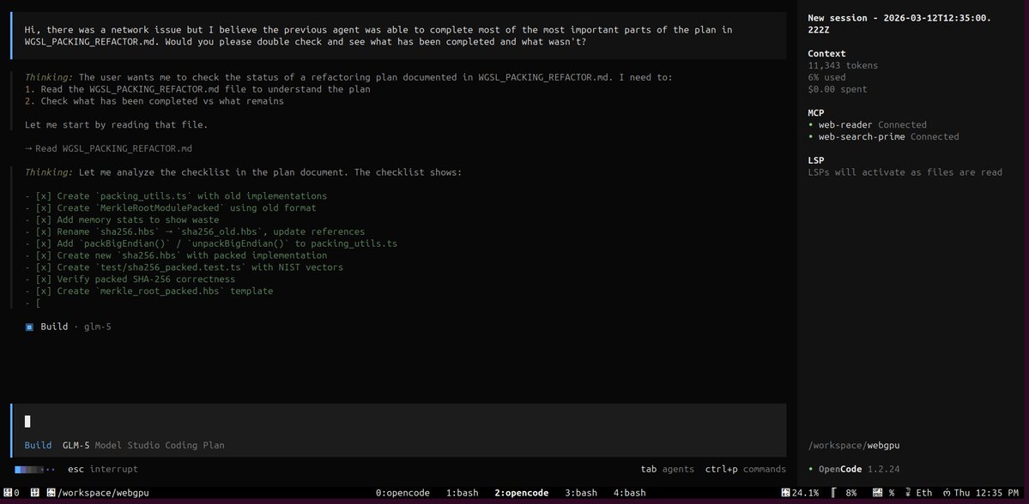Click the folder icon before /workspace/webgpu in status bar
Screen dimensions: 1029x504
coord(51,492)
